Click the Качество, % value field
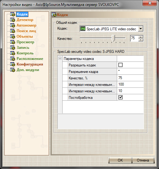 pyautogui.click(x=130, y=78)
